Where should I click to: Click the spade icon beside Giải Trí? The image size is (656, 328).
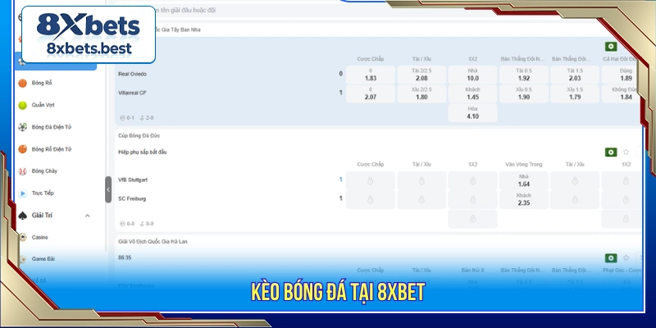pyautogui.click(x=23, y=216)
